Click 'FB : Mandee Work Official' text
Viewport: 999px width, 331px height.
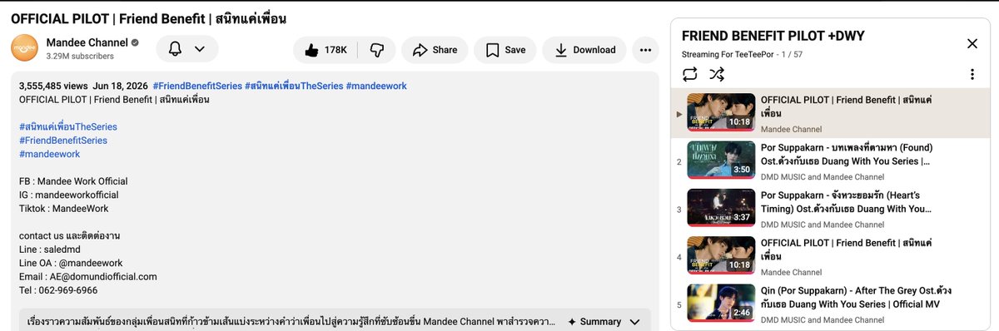click(73, 181)
